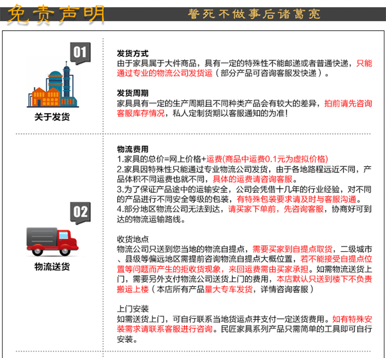Click the red delivery truck icon
The image size is (386, 358).
pyautogui.click(x=52, y=241)
